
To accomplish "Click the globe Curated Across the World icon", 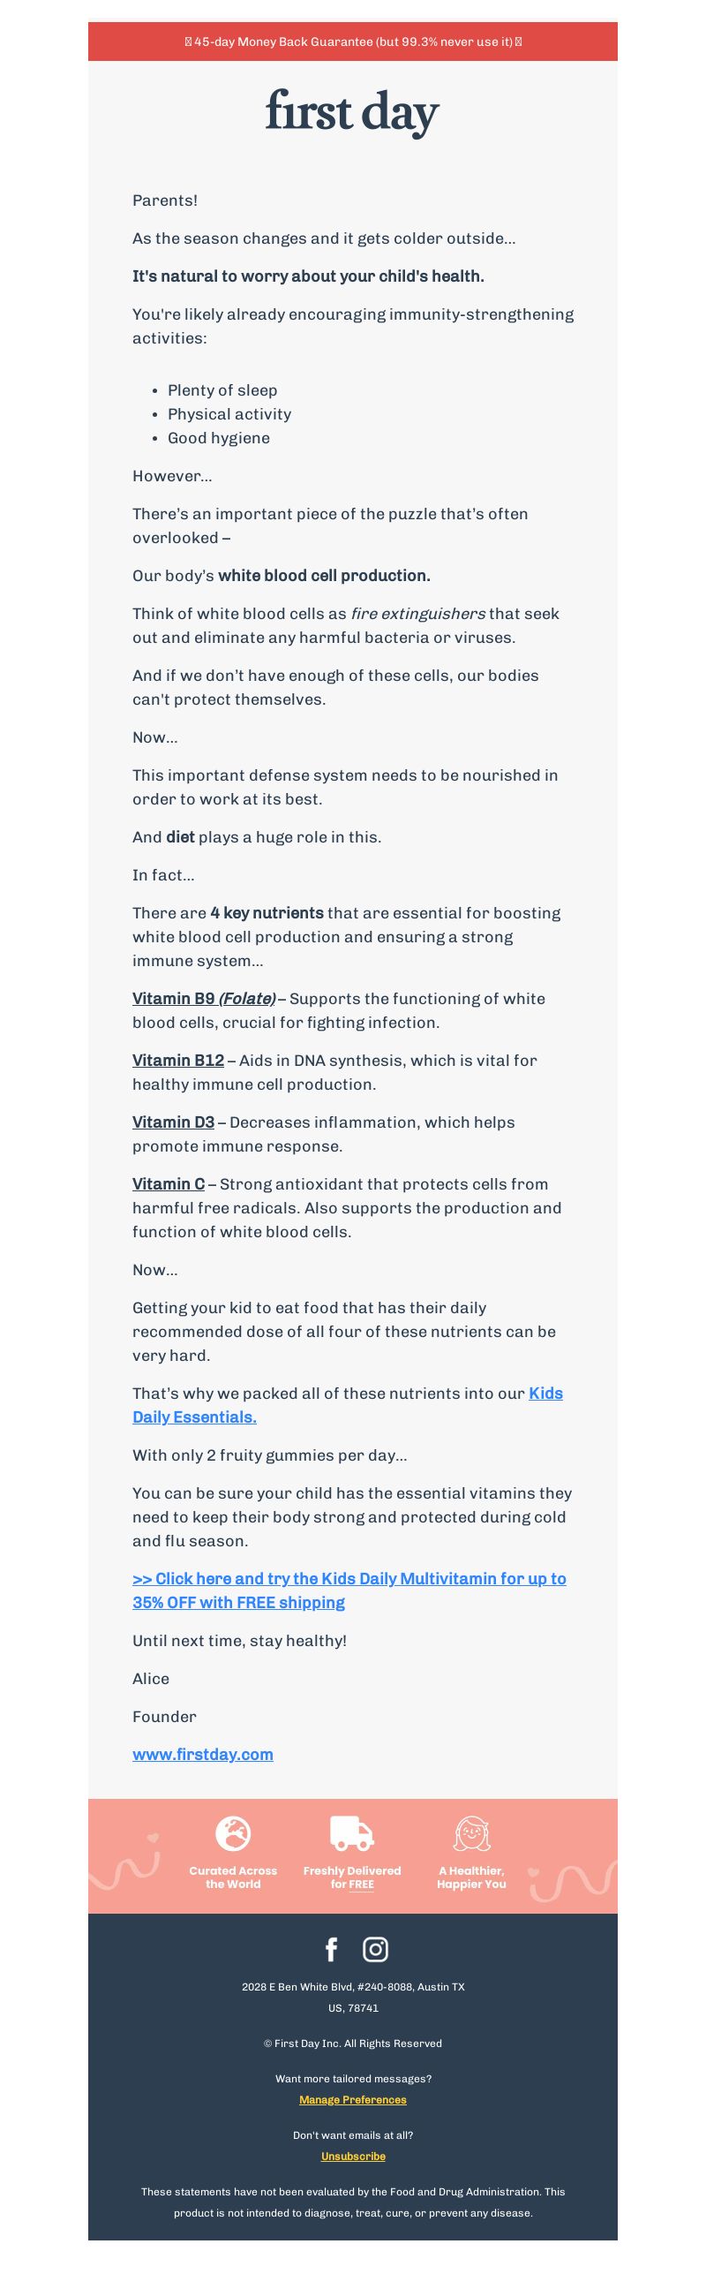I will click(233, 1834).
